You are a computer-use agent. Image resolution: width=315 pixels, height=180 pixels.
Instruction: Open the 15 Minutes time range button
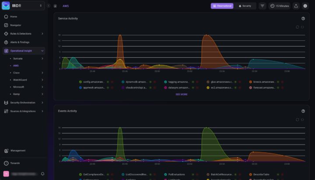[279, 6]
